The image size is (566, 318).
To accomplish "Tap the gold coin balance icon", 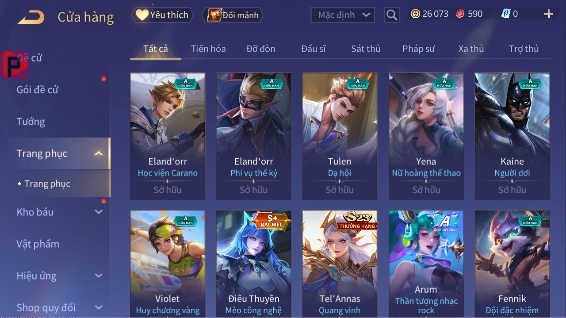I will [x=415, y=14].
